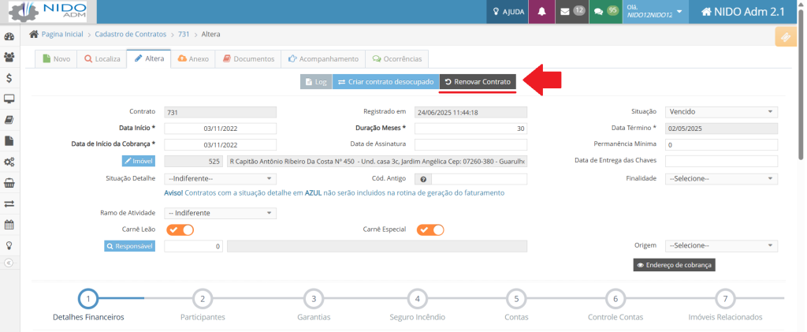Open the calendar icon in sidebar
The height and width of the screenshot is (332, 807).
pos(9,224)
